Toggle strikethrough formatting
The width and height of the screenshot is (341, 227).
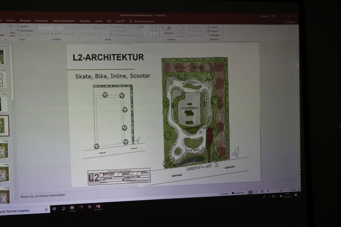pyautogui.click(x=56, y=33)
